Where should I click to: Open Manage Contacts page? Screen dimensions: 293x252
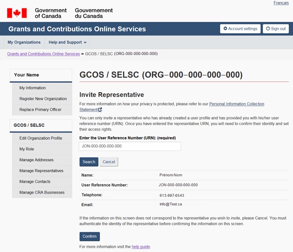tap(35, 181)
